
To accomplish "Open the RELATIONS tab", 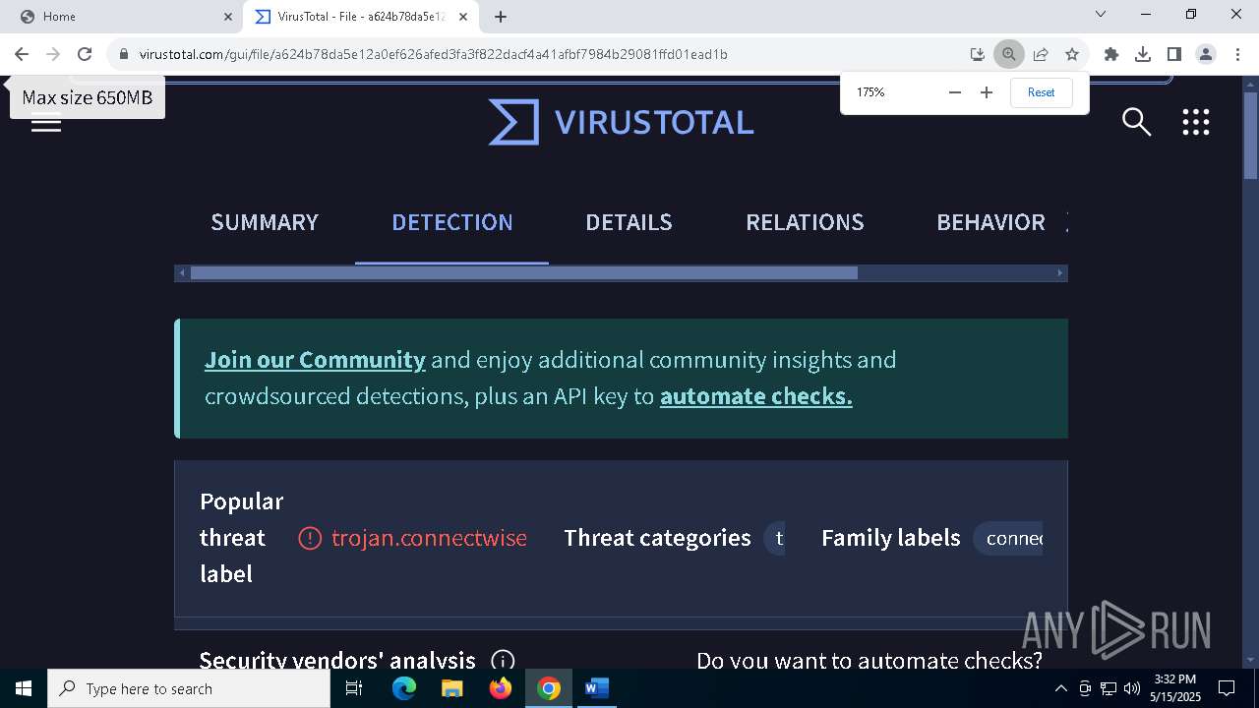I will (805, 222).
